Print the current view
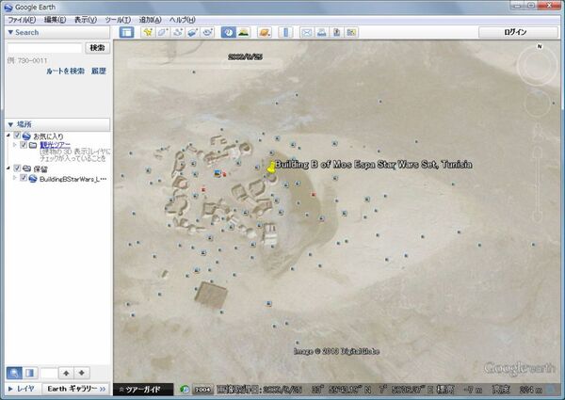The height and width of the screenshot is (400, 565). tap(322, 32)
